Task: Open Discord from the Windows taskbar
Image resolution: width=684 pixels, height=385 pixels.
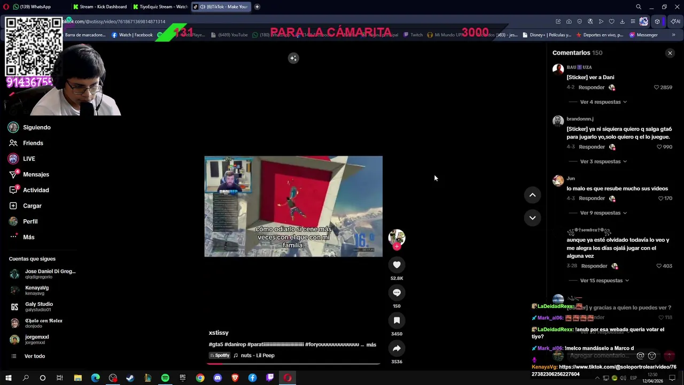Action: point(217,378)
